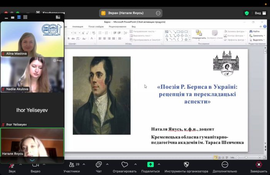Switch video panel to grid view icon
The image size is (270, 175).
(x=25, y=17)
